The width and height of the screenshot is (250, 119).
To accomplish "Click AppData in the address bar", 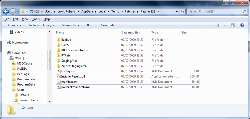I will tap(87, 11).
